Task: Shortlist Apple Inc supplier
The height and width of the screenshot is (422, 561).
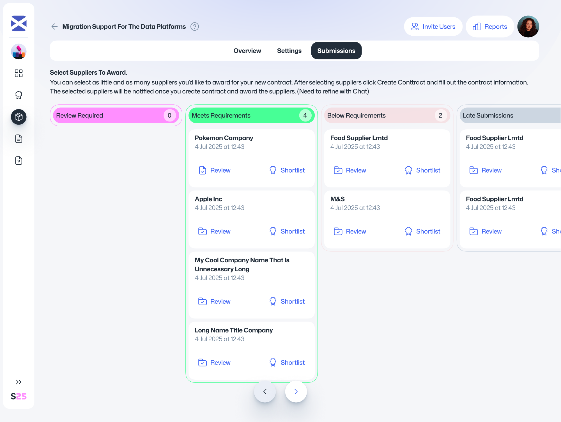Action: click(287, 231)
